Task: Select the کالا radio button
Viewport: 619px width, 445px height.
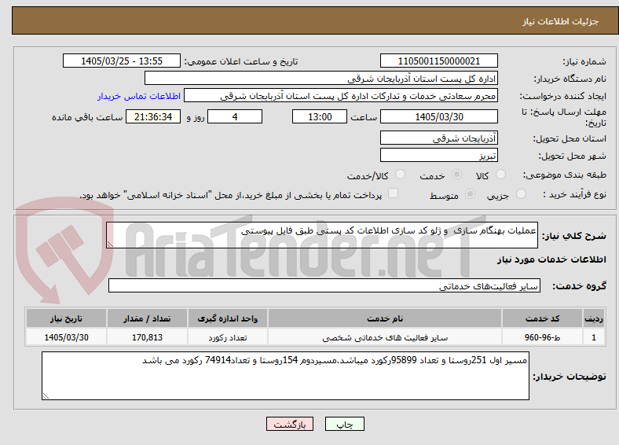Action: click(x=500, y=175)
